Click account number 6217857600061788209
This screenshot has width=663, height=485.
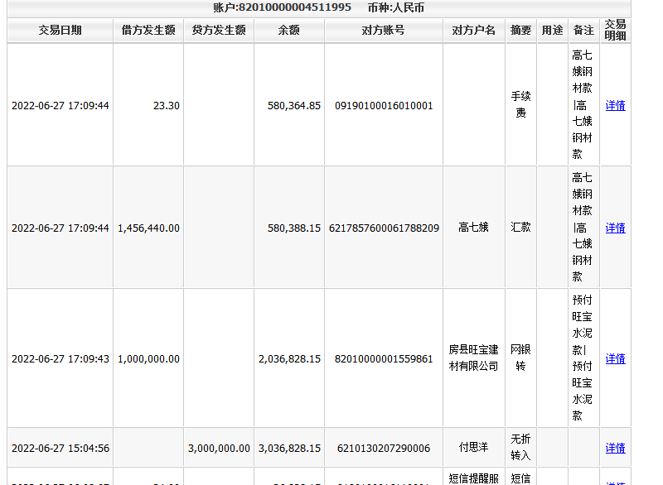tap(384, 228)
